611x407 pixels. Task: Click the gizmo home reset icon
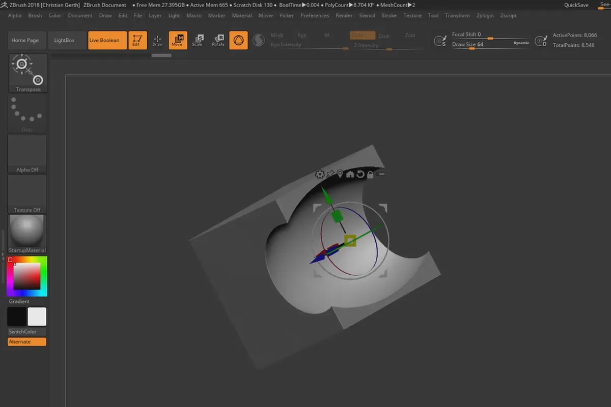tap(350, 175)
